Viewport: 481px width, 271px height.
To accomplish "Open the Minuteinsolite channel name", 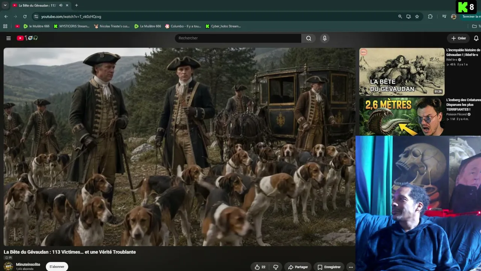I will click(28, 265).
